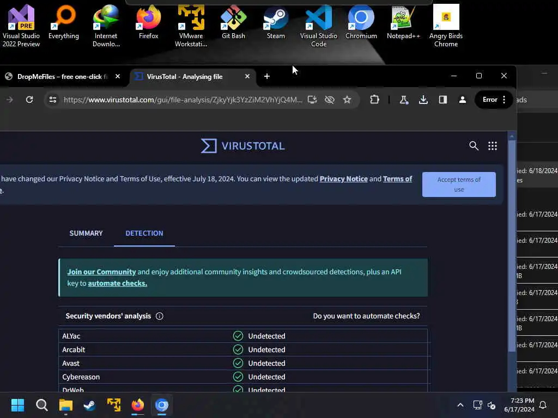Screen dimensions: 558x418
Task: Click Accept terms of use button
Action: (459, 185)
